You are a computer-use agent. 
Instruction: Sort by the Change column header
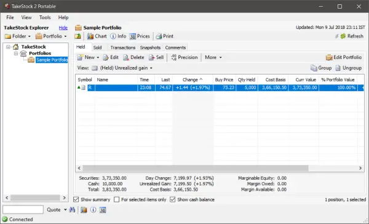[192, 80]
